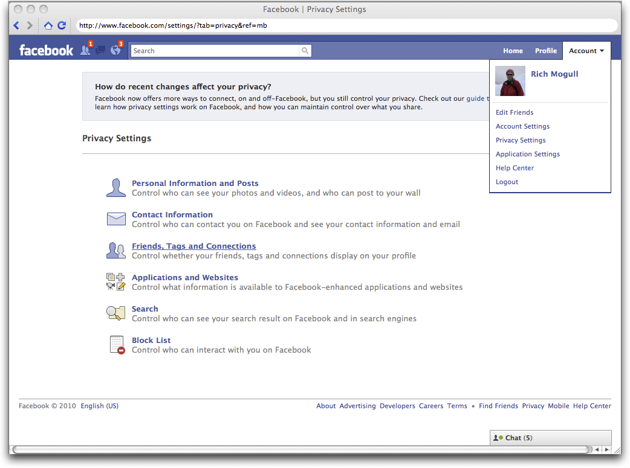
Task: Click Rich Mogull name link
Action: [x=554, y=74]
